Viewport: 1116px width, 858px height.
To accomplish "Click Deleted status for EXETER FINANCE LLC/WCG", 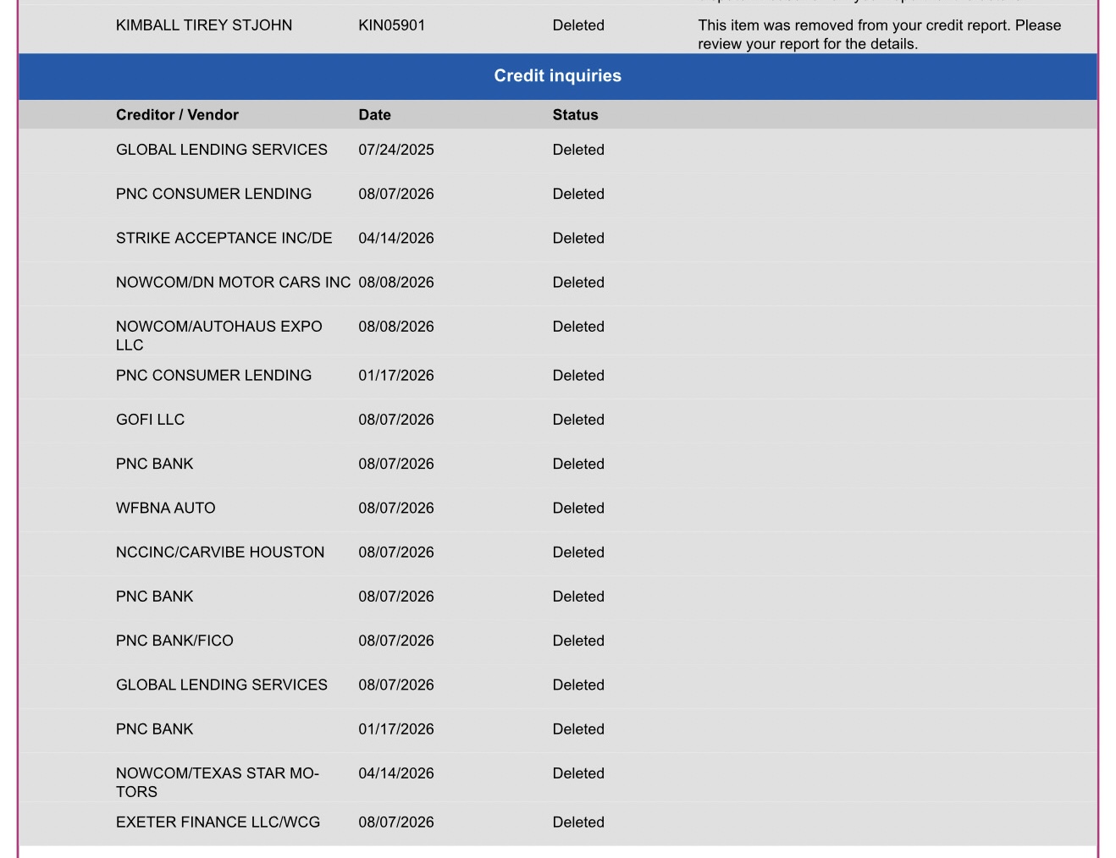I will coord(578,822).
